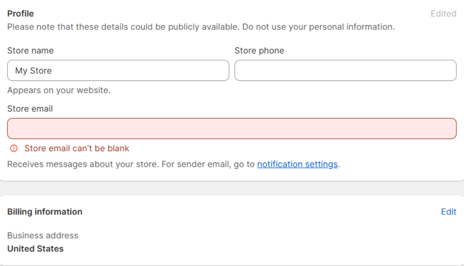This screenshot has width=464, height=266.
Task: Click the Store email field label
Action: (x=30, y=109)
